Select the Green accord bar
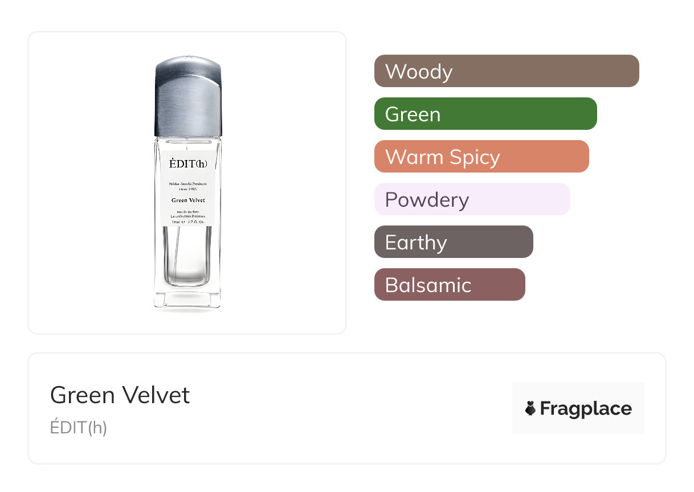 pos(485,114)
